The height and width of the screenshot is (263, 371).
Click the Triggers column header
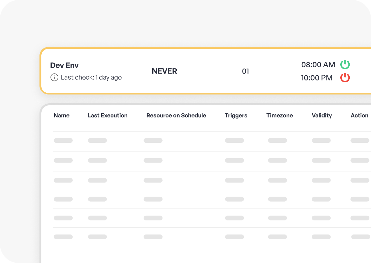pyautogui.click(x=236, y=116)
